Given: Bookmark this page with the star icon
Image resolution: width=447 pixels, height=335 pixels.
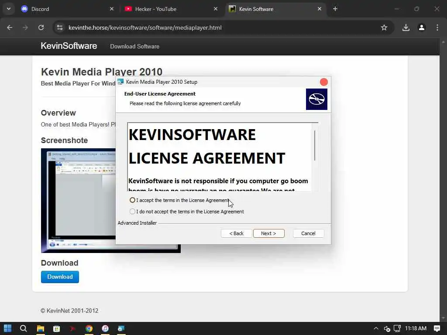Looking at the screenshot, I should click(x=384, y=27).
